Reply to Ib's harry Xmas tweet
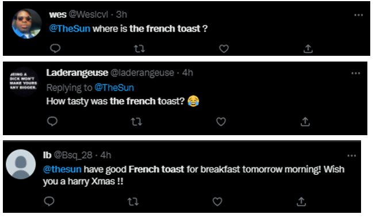Screen dimensions: 376x218 click(x=49, y=201)
